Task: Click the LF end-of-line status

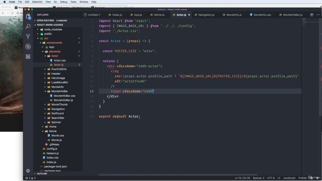Action: (279, 178)
